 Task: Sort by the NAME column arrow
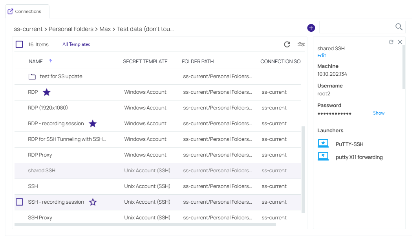(x=50, y=61)
